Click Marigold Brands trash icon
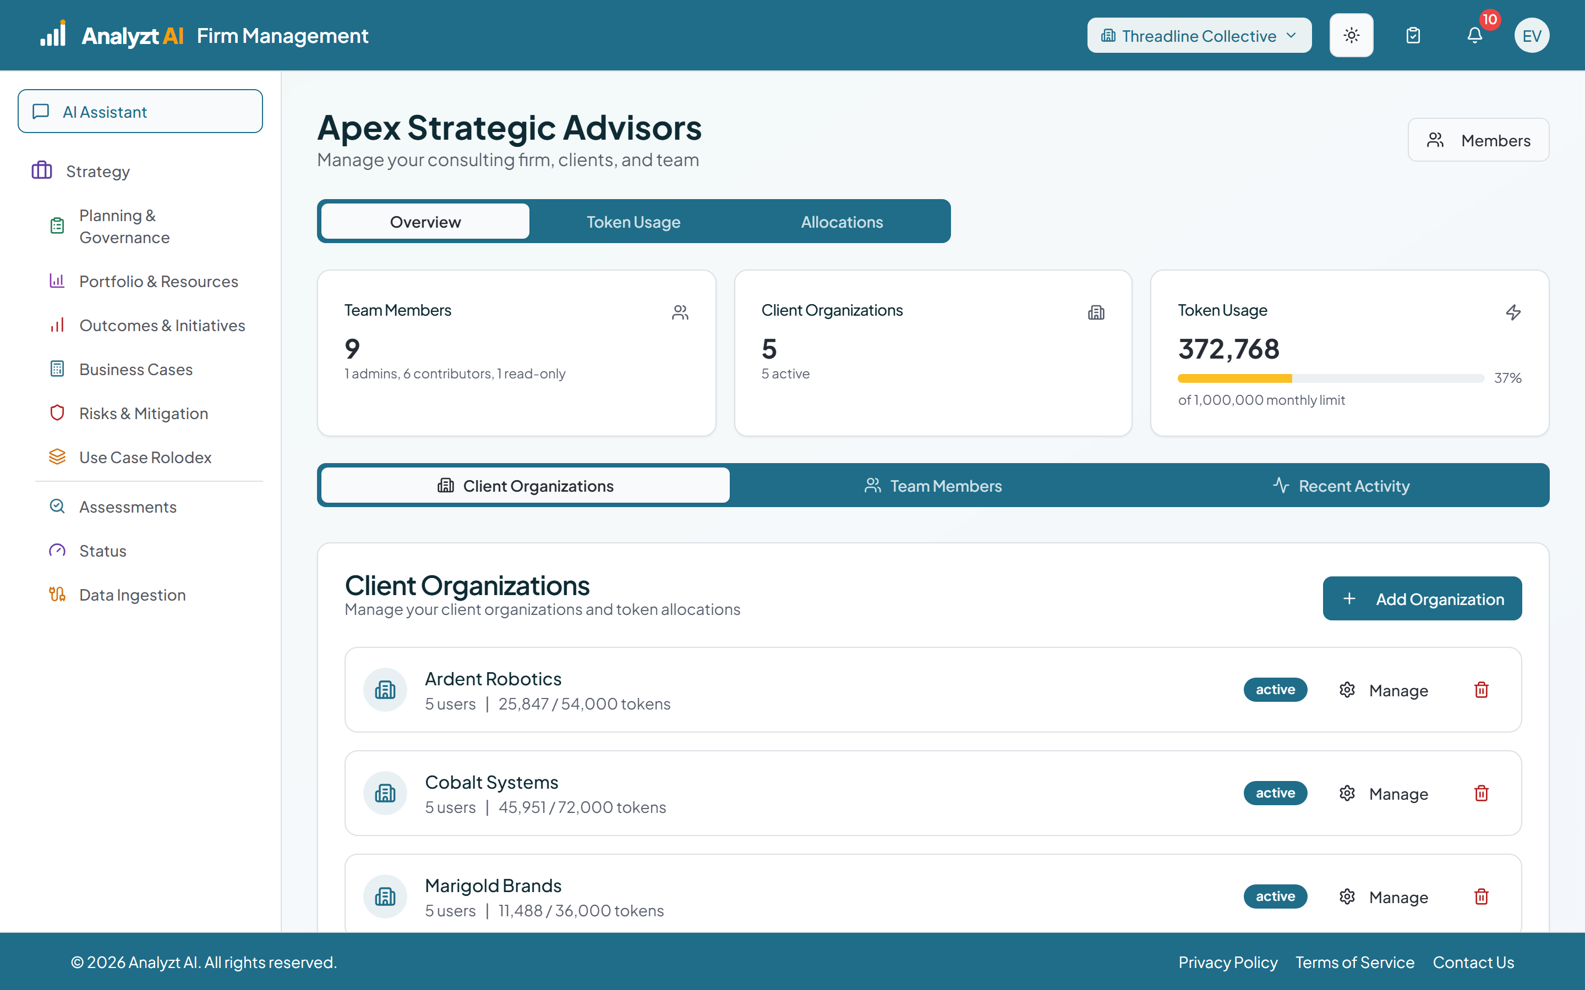 point(1481,897)
